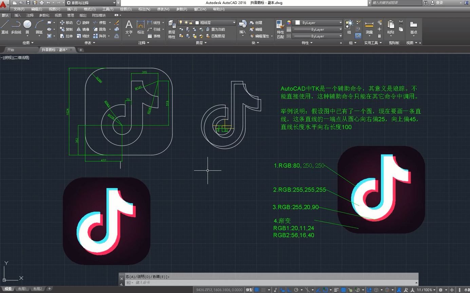Click the Group (组) icon

[x=349, y=27]
